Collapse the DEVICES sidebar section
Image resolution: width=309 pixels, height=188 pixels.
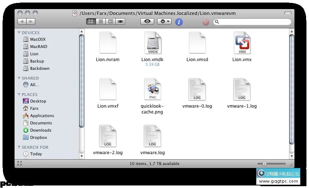19,33
